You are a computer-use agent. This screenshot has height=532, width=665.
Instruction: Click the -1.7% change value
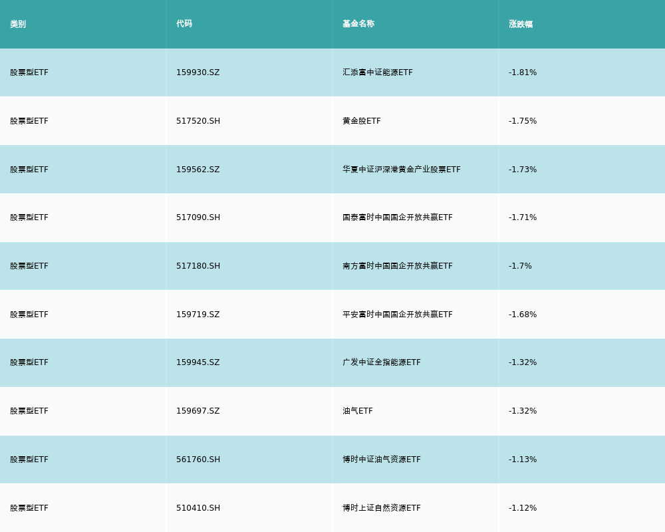[520, 266]
